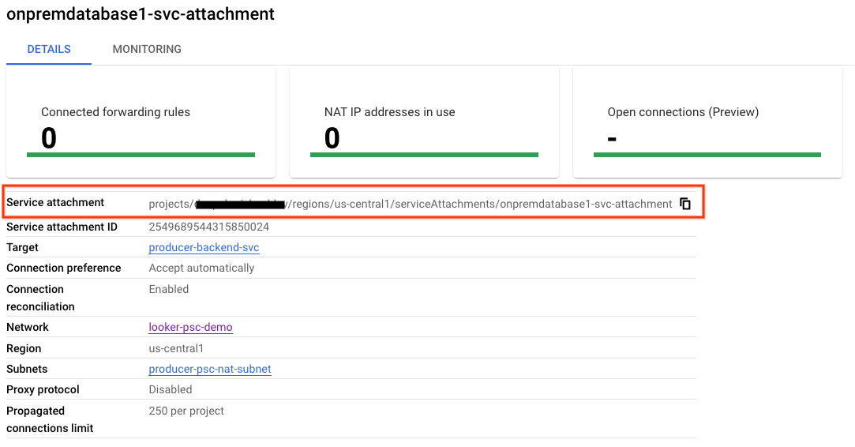
Task: Select the DETAILS tab
Action: pyautogui.click(x=49, y=49)
